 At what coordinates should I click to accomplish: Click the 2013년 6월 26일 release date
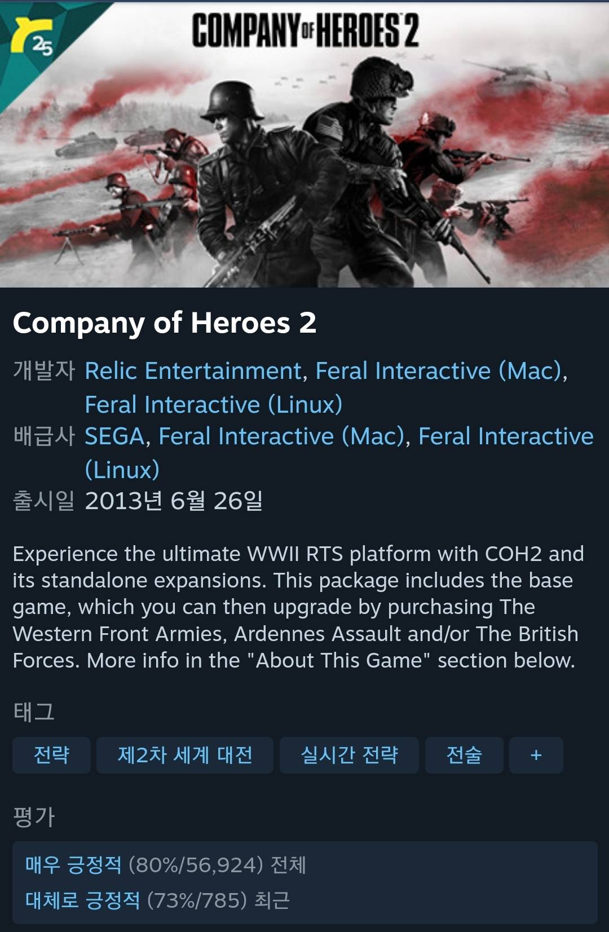tap(174, 501)
